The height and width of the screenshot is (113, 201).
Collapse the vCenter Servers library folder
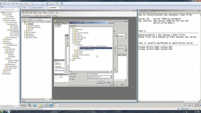coord(5,22)
